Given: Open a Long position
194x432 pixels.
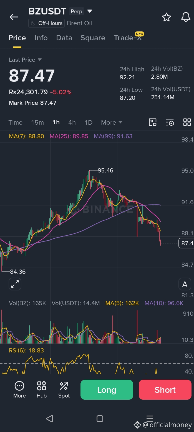Looking at the screenshot, I should tap(107, 390).
